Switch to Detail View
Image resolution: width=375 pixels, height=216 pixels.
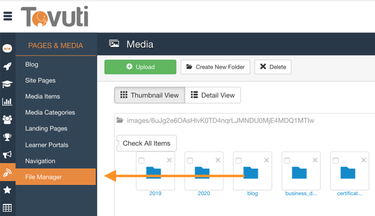tap(213, 95)
